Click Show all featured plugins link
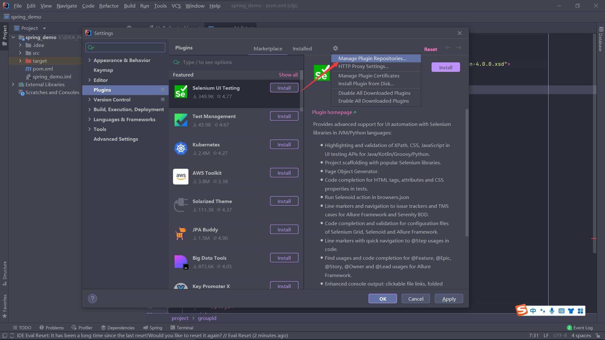Image resolution: width=605 pixels, height=340 pixels. pos(288,75)
